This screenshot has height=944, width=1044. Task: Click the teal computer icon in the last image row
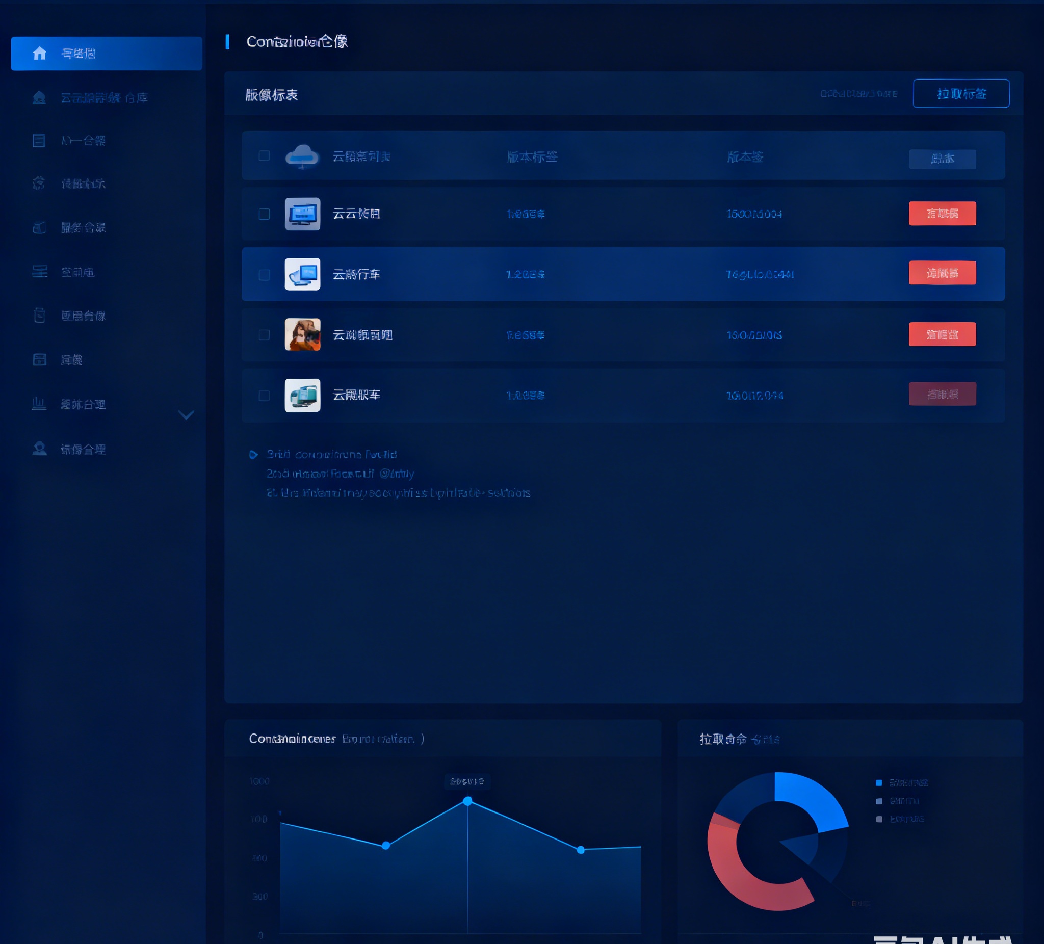[302, 395]
